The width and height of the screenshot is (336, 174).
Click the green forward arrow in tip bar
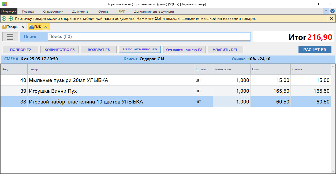(x=11, y=18)
